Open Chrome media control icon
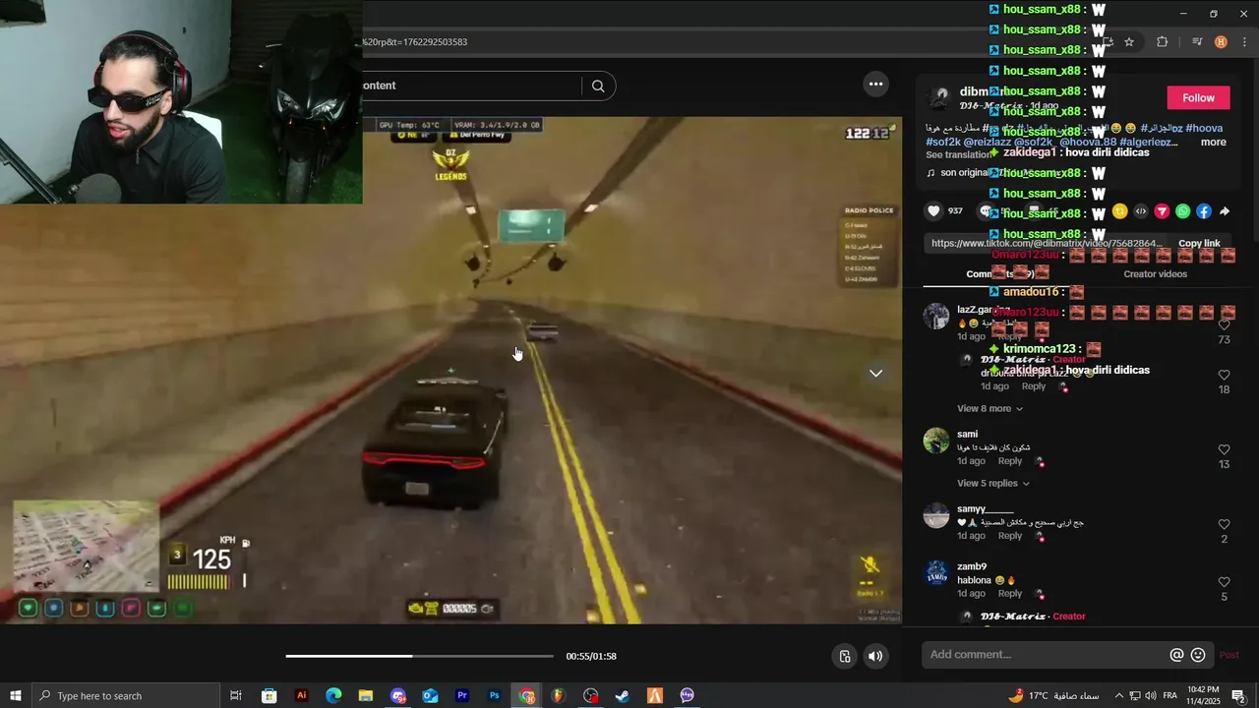 pos(1197,42)
